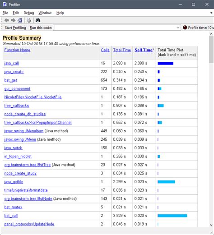Image resolution: width=214 pixels, height=235 pixels.
Task: Open in_fopen_nicolet function details
Action: (x=18, y=157)
